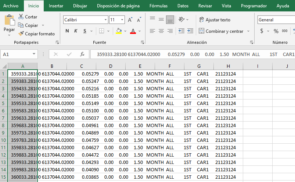This screenshot has height=182, width=295.
Task: Increase indent
Action: (x=190, y=31)
